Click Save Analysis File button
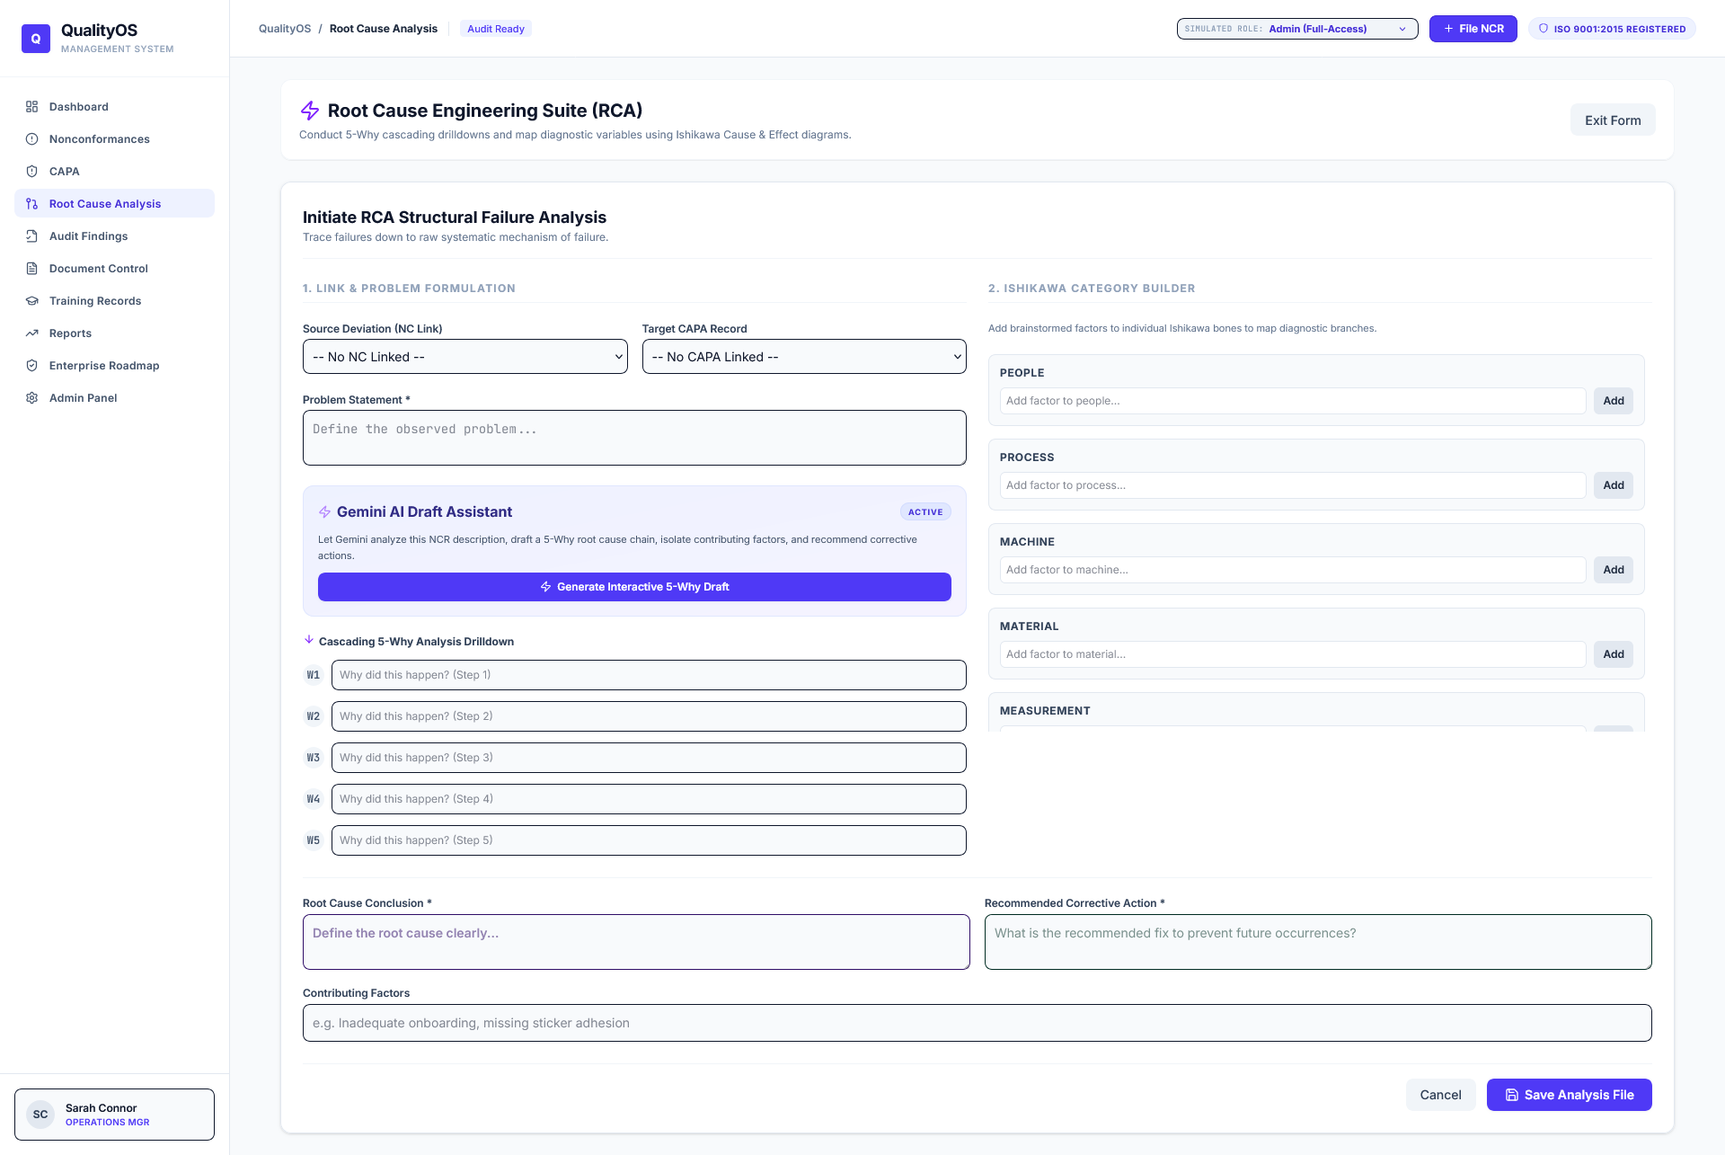Viewport: 1725px width, 1155px height. coord(1569,1095)
